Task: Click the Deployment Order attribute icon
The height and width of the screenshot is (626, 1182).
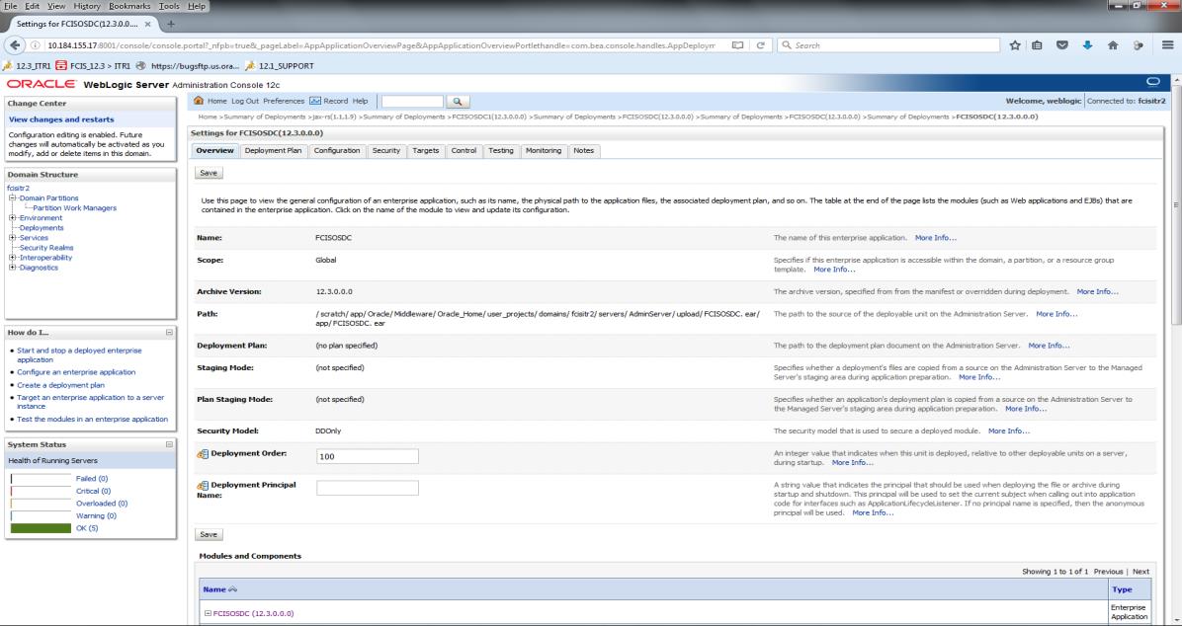Action: click(x=202, y=454)
